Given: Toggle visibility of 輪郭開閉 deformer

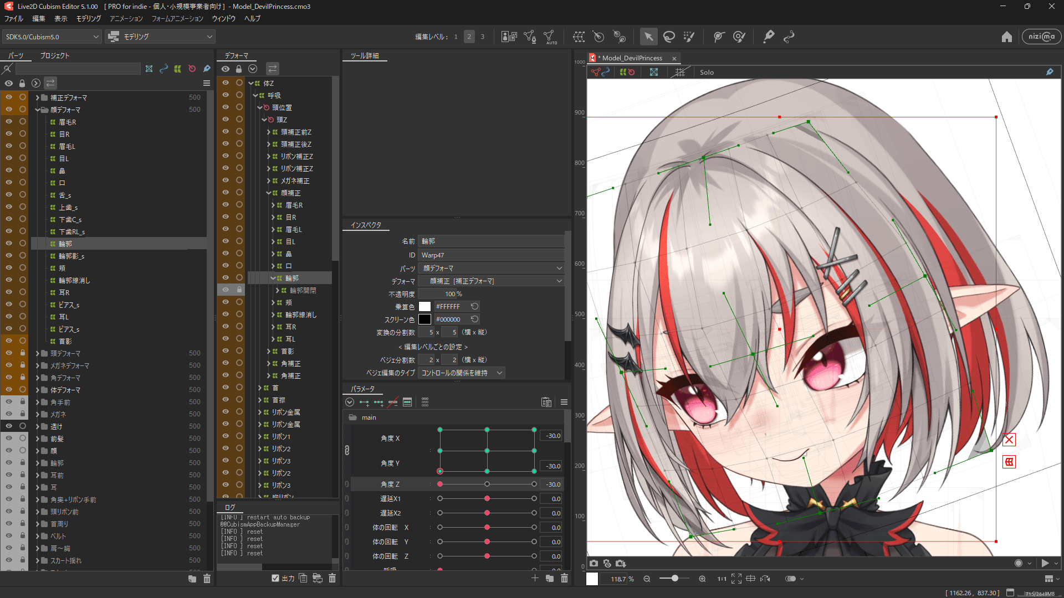Looking at the screenshot, I should pyautogui.click(x=226, y=290).
